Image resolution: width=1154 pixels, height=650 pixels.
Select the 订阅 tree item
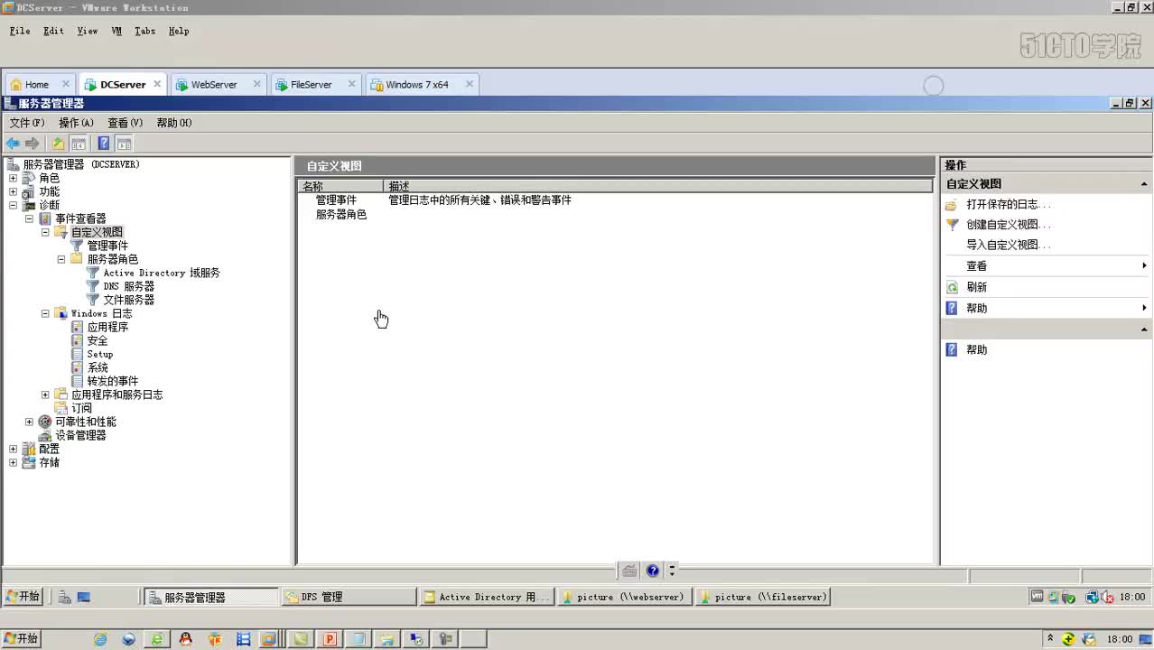point(81,408)
